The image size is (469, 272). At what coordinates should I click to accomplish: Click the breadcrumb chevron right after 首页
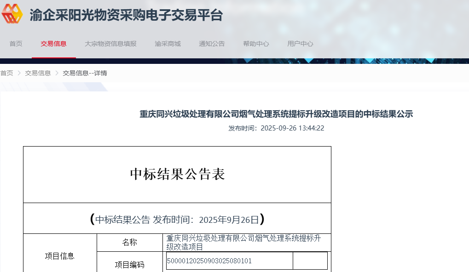(19, 73)
